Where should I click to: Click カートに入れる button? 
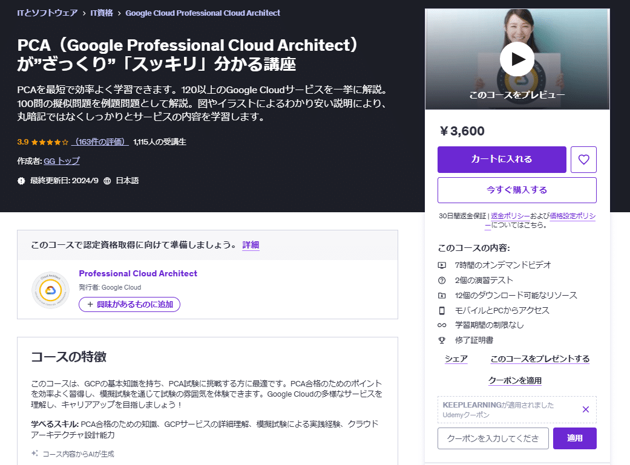[502, 160]
